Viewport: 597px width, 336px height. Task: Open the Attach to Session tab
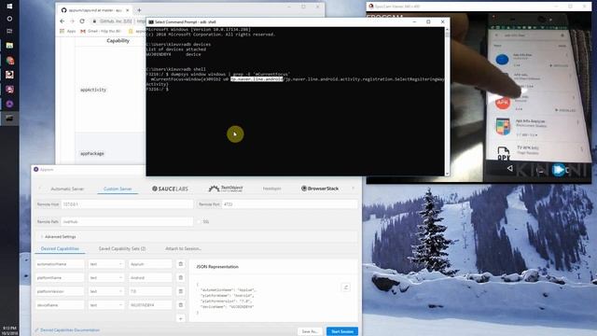click(184, 249)
